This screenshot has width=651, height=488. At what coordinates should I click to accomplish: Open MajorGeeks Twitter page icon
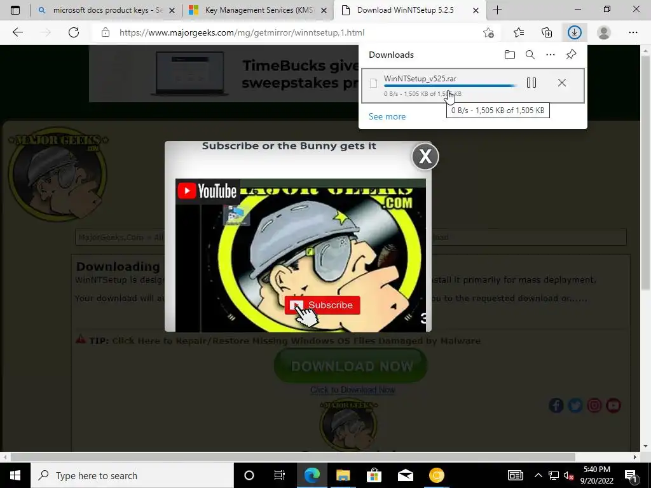pyautogui.click(x=575, y=405)
